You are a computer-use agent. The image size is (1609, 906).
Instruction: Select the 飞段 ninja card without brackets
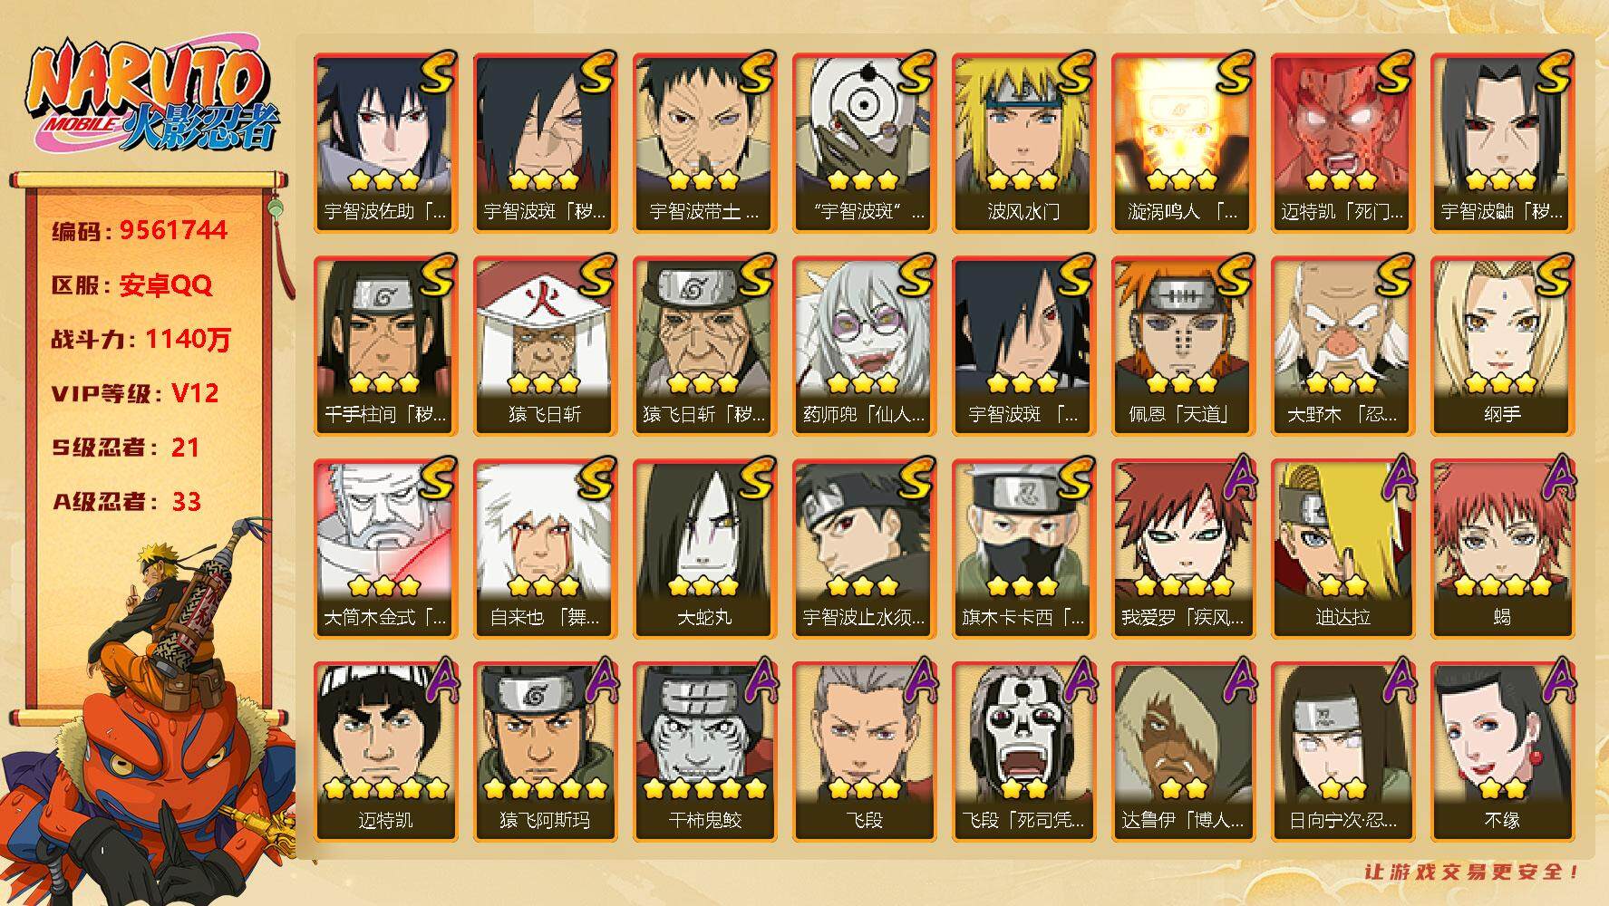click(x=864, y=751)
